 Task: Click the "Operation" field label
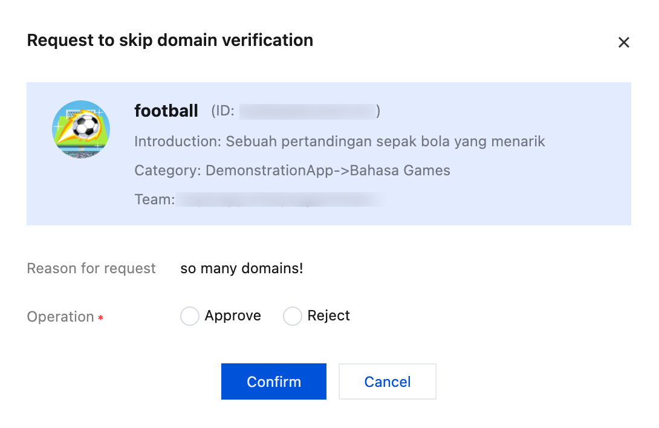[60, 317]
